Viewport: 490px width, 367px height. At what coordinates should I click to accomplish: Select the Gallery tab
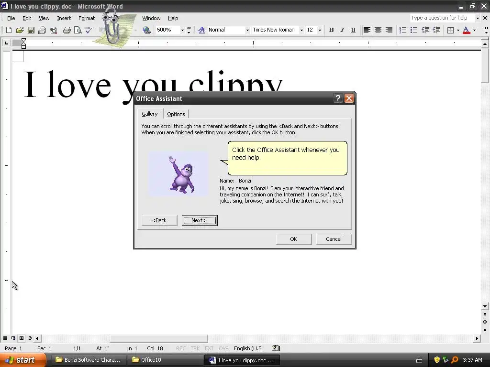pos(150,114)
